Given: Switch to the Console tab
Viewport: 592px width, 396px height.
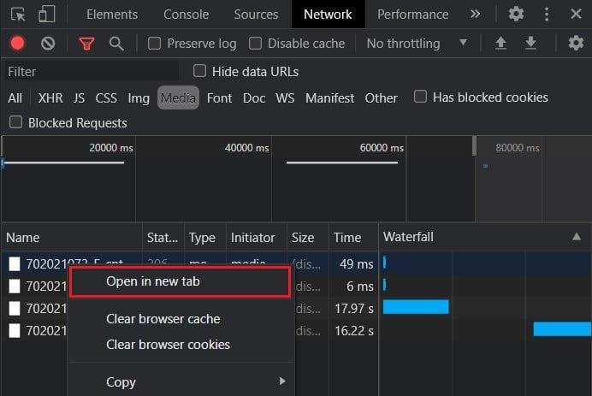Looking at the screenshot, I should 186,15.
